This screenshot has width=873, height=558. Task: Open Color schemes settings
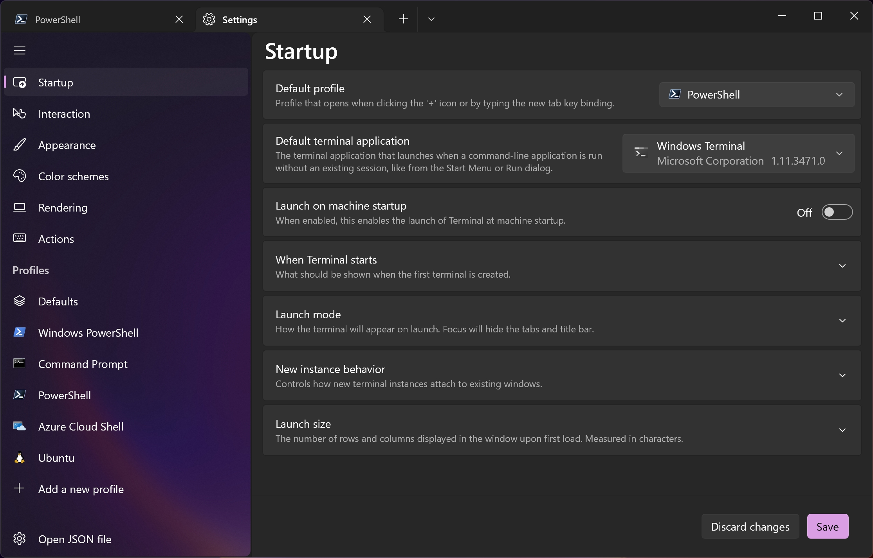coord(73,176)
